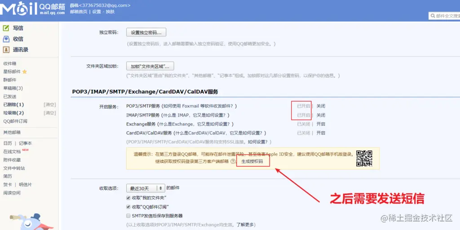
Task: Click the inbox receive mail icon
Action: pos(6,39)
